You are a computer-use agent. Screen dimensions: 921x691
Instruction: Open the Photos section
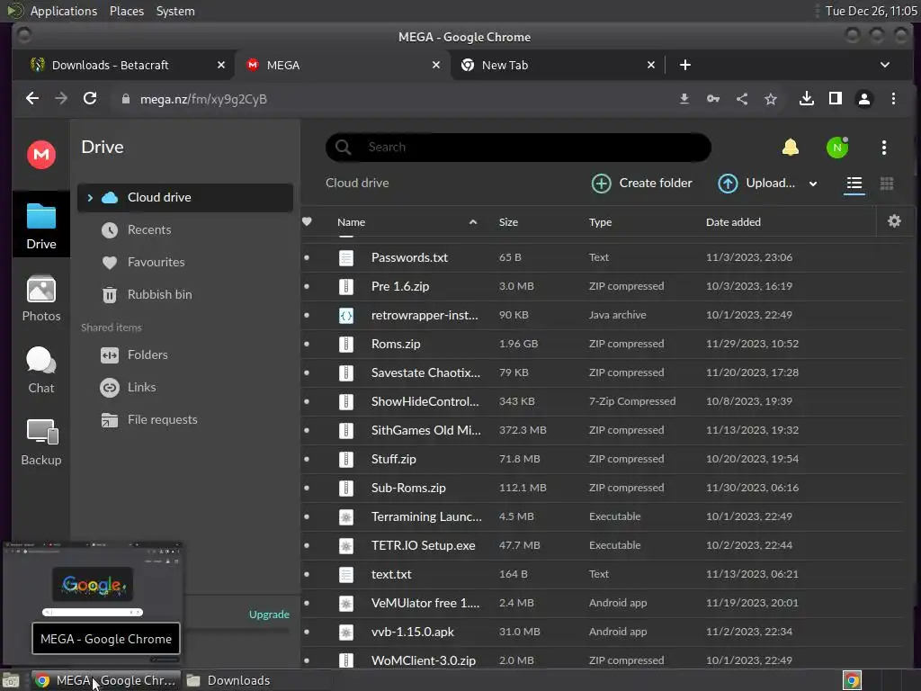tap(41, 299)
